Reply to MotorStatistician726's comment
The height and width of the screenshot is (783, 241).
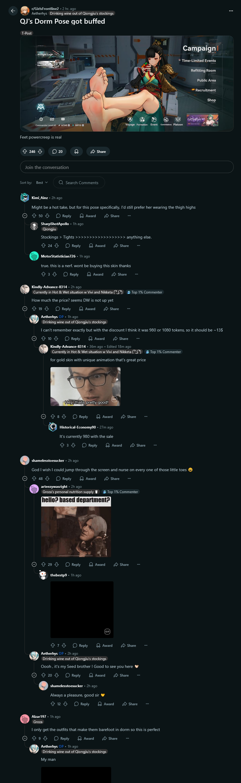click(71, 274)
